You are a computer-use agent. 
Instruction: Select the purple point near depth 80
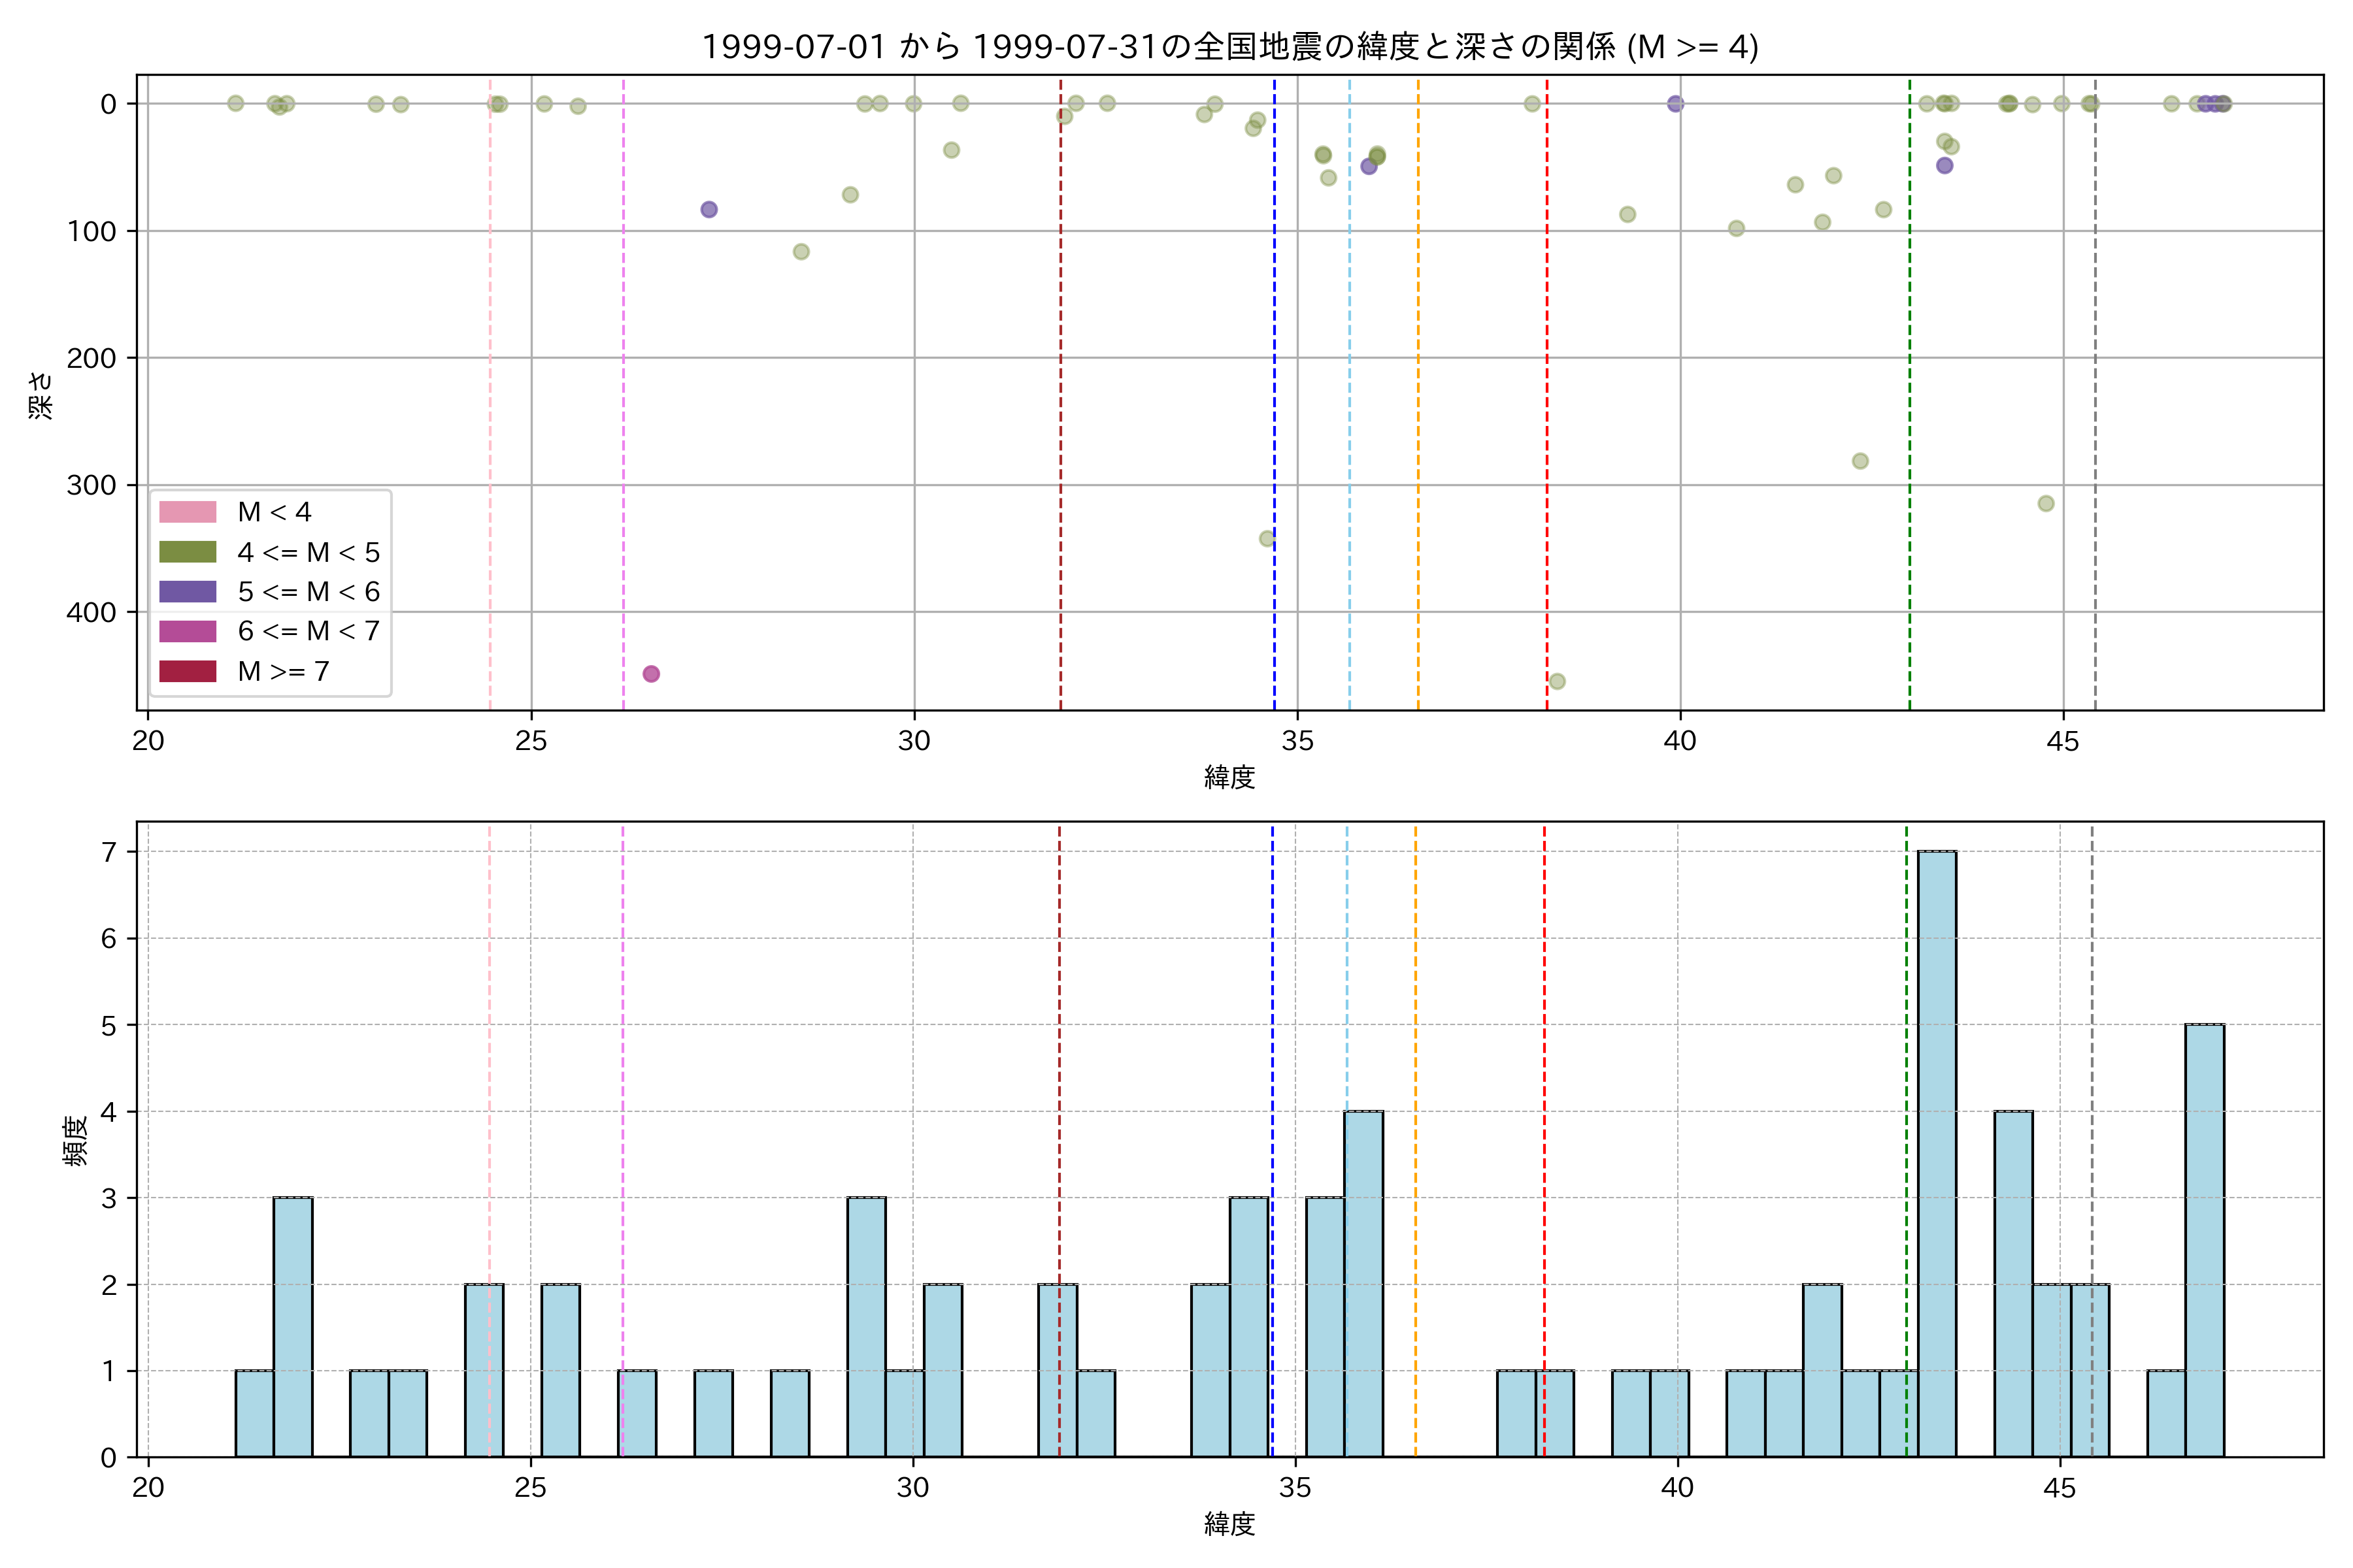[x=709, y=210]
